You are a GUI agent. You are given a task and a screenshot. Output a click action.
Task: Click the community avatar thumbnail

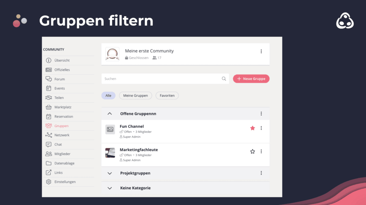coord(112,54)
